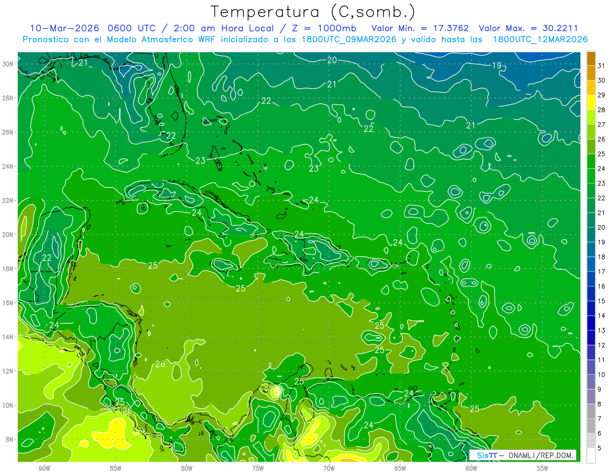Click the '15' label on the color scale

(x=602, y=301)
